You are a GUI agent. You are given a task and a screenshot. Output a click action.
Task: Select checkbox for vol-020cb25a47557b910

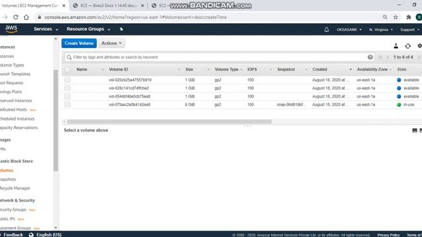point(67,80)
